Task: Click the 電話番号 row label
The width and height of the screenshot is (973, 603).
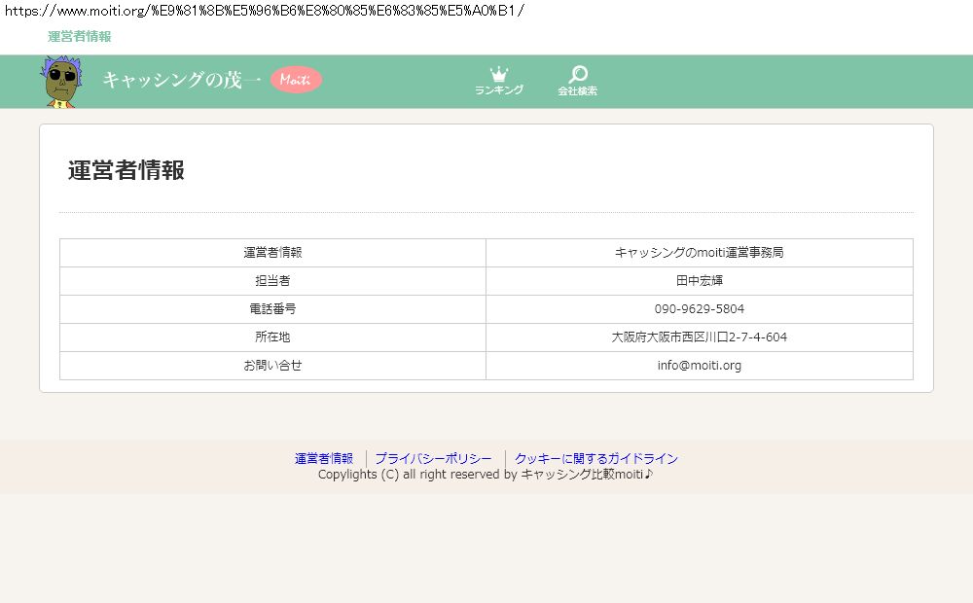Action: (272, 309)
